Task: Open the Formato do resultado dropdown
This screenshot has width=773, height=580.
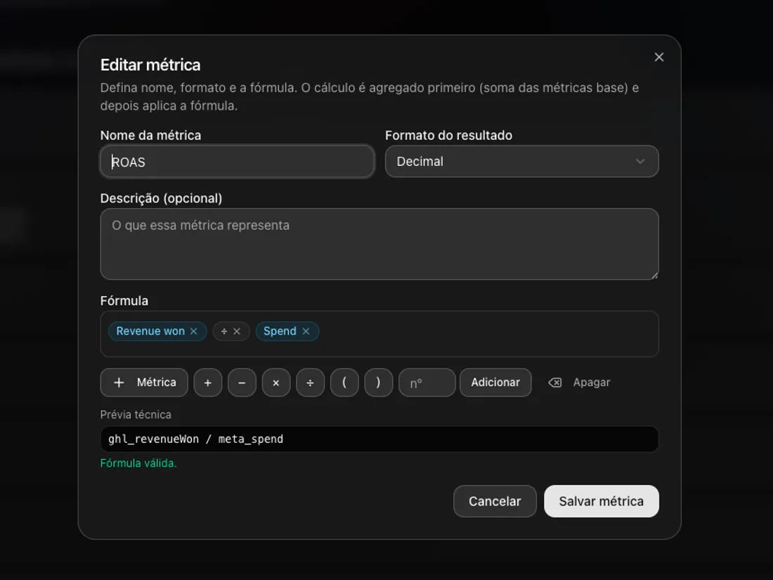Action: click(x=521, y=161)
